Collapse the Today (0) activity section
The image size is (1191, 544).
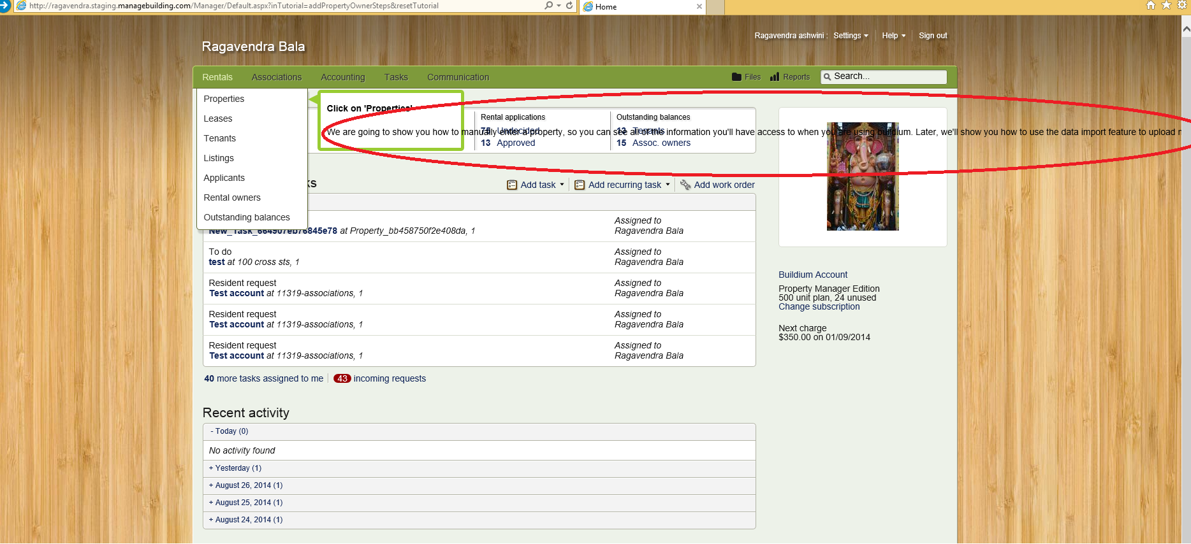pos(230,431)
